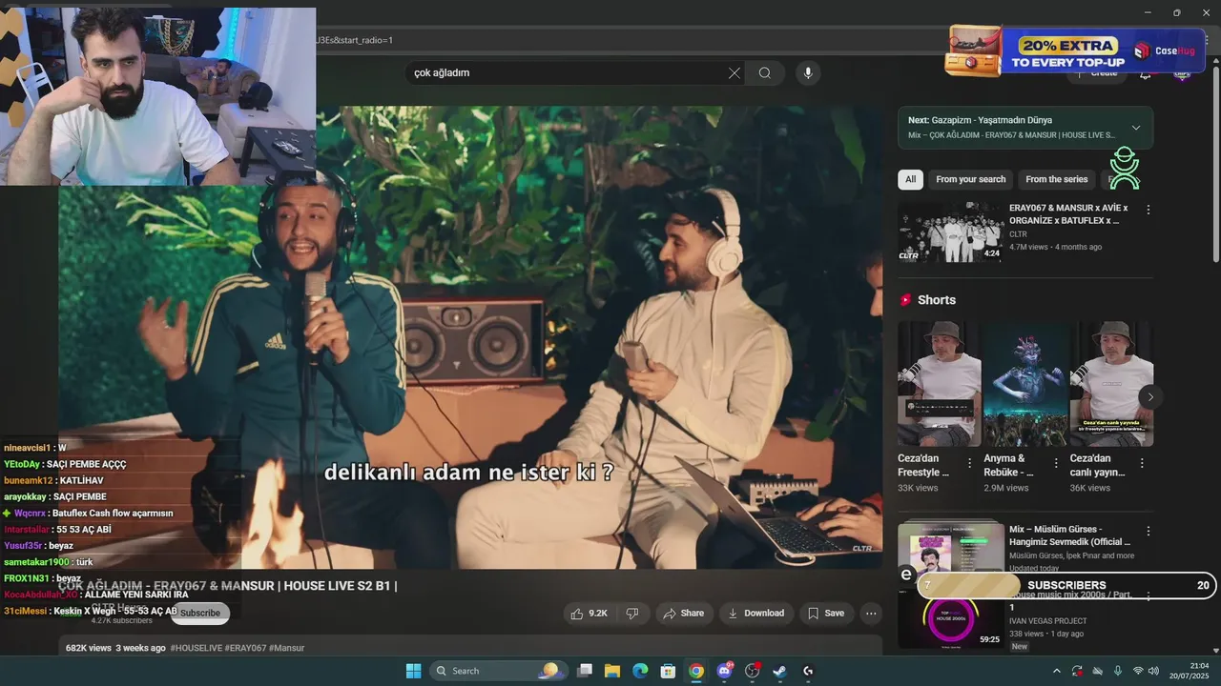Viewport: 1221px width, 686px height.
Task: Subscribe to the CLTR channel
Action: pyautogui.click(x=199, y=613)
